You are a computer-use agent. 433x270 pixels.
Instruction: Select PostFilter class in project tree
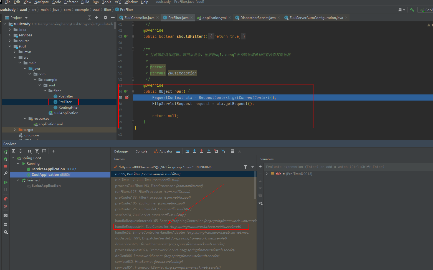66,96
